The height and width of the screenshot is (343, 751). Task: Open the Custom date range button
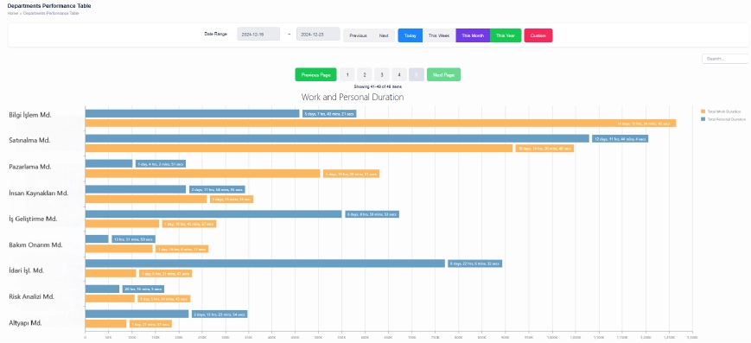click(538, 35)
